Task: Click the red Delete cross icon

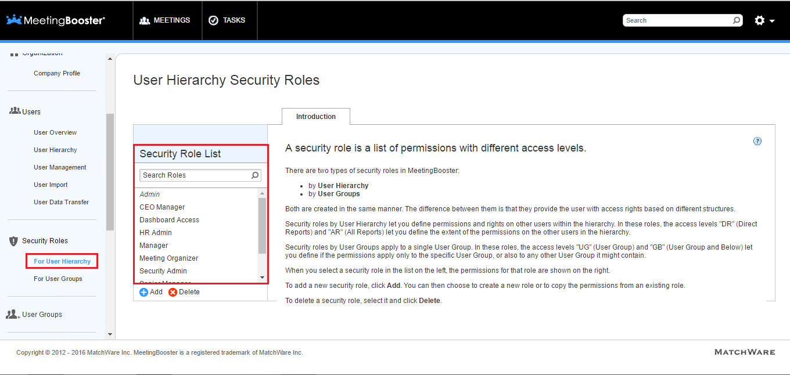Action: point(173,292)
